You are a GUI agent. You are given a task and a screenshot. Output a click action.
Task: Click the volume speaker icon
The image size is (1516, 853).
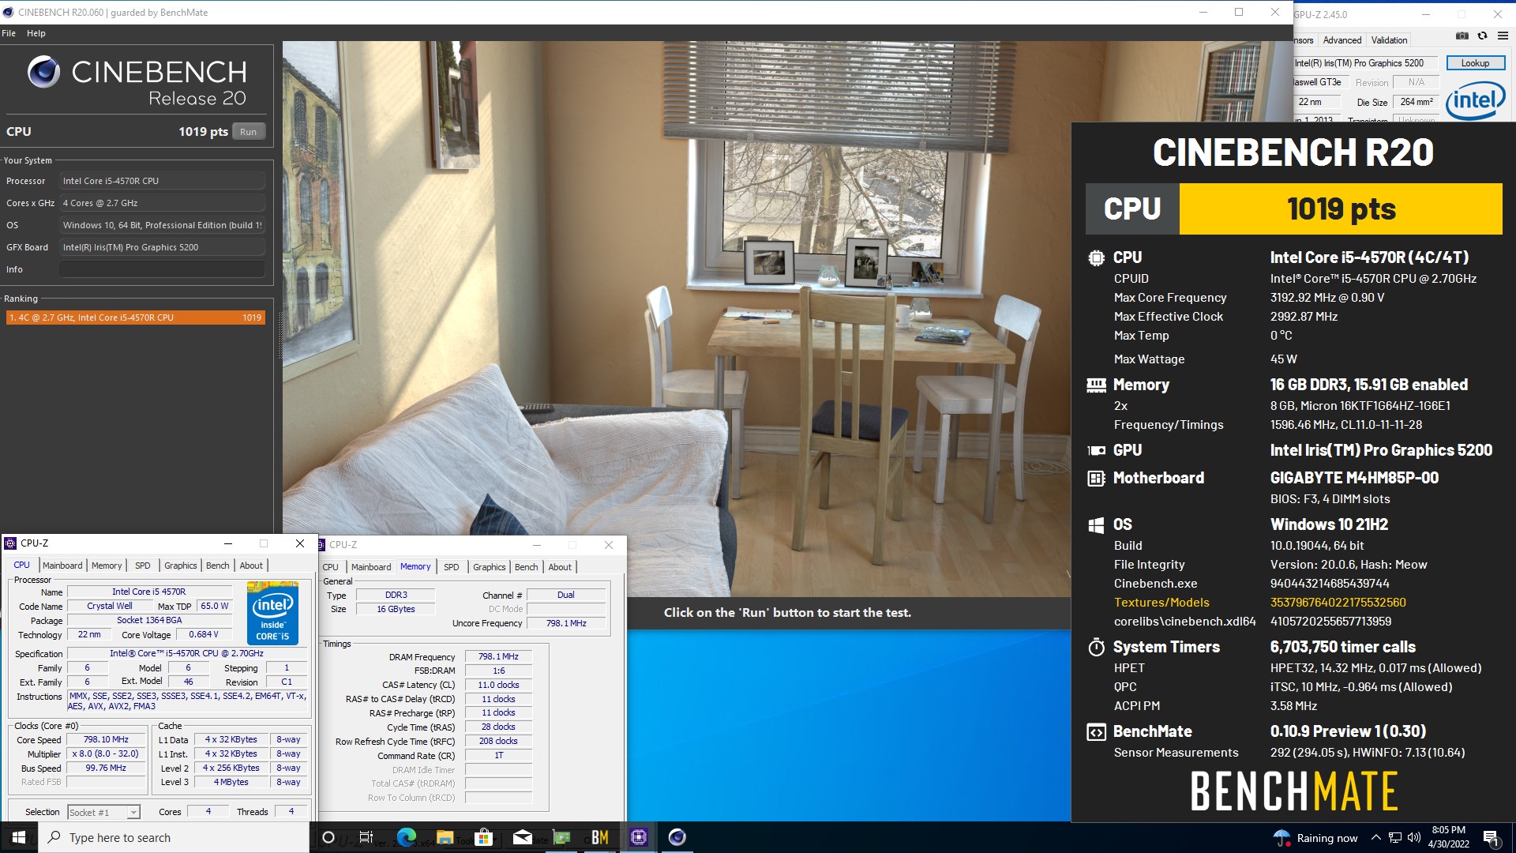click(x=1414, y=838)
